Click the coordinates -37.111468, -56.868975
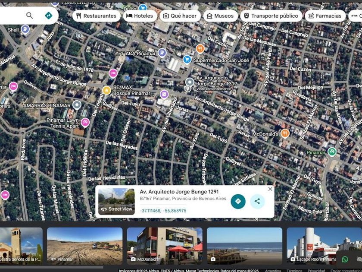The image size is (362, 272). coord(163,211)
